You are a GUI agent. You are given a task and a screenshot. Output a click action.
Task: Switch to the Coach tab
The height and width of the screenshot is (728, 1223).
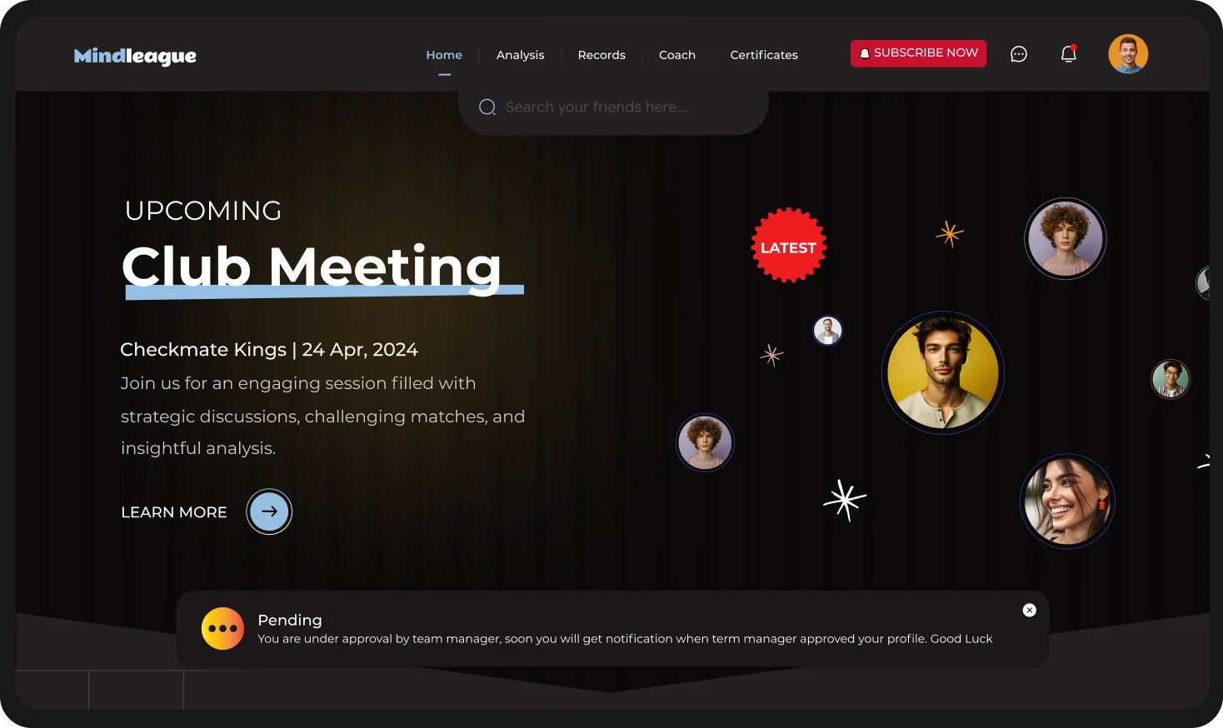tap(677, 55)
